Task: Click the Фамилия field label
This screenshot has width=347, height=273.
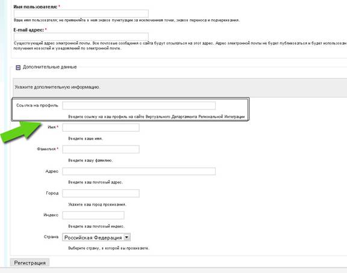Action: tap(46, 149)
